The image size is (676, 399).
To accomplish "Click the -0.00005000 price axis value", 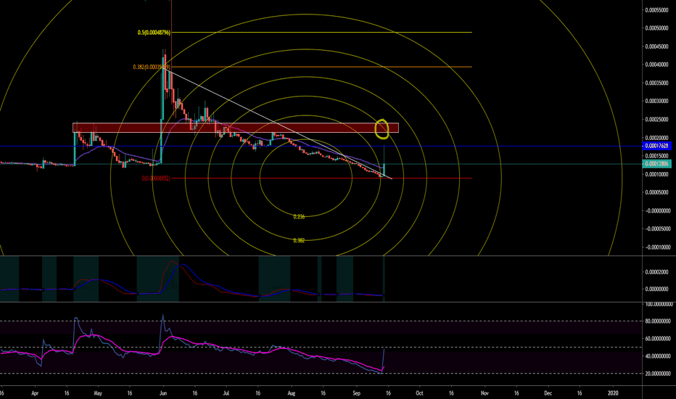I will point(657,229).
